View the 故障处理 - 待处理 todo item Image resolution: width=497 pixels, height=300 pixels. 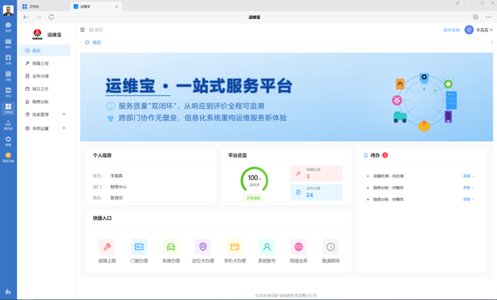(x=389, y=176)
